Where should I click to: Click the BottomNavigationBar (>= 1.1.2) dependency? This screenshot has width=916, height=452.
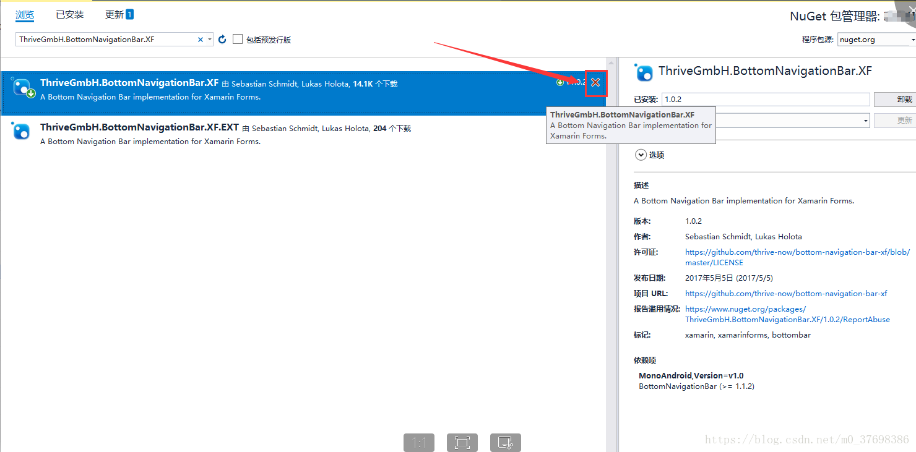[696, 386]
